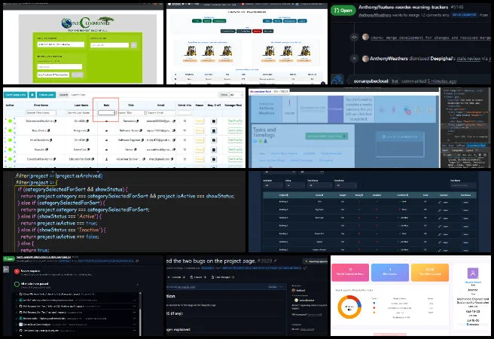The height and width of the screenshot is (339, 494).
Task: Click the Req. off icon in Software Engineer row
Action: tap(214, 140)
